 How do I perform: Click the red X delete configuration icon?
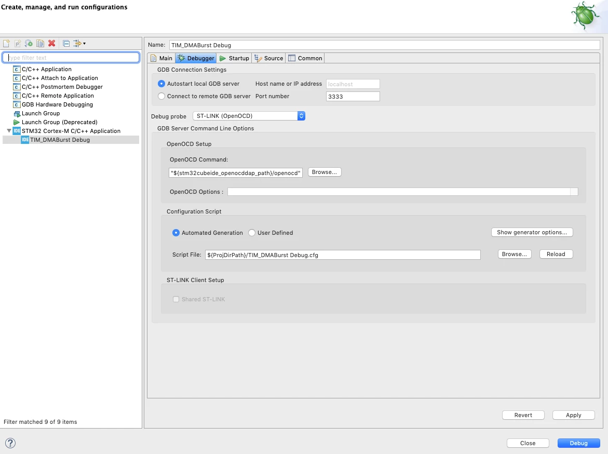pos(51,44)
